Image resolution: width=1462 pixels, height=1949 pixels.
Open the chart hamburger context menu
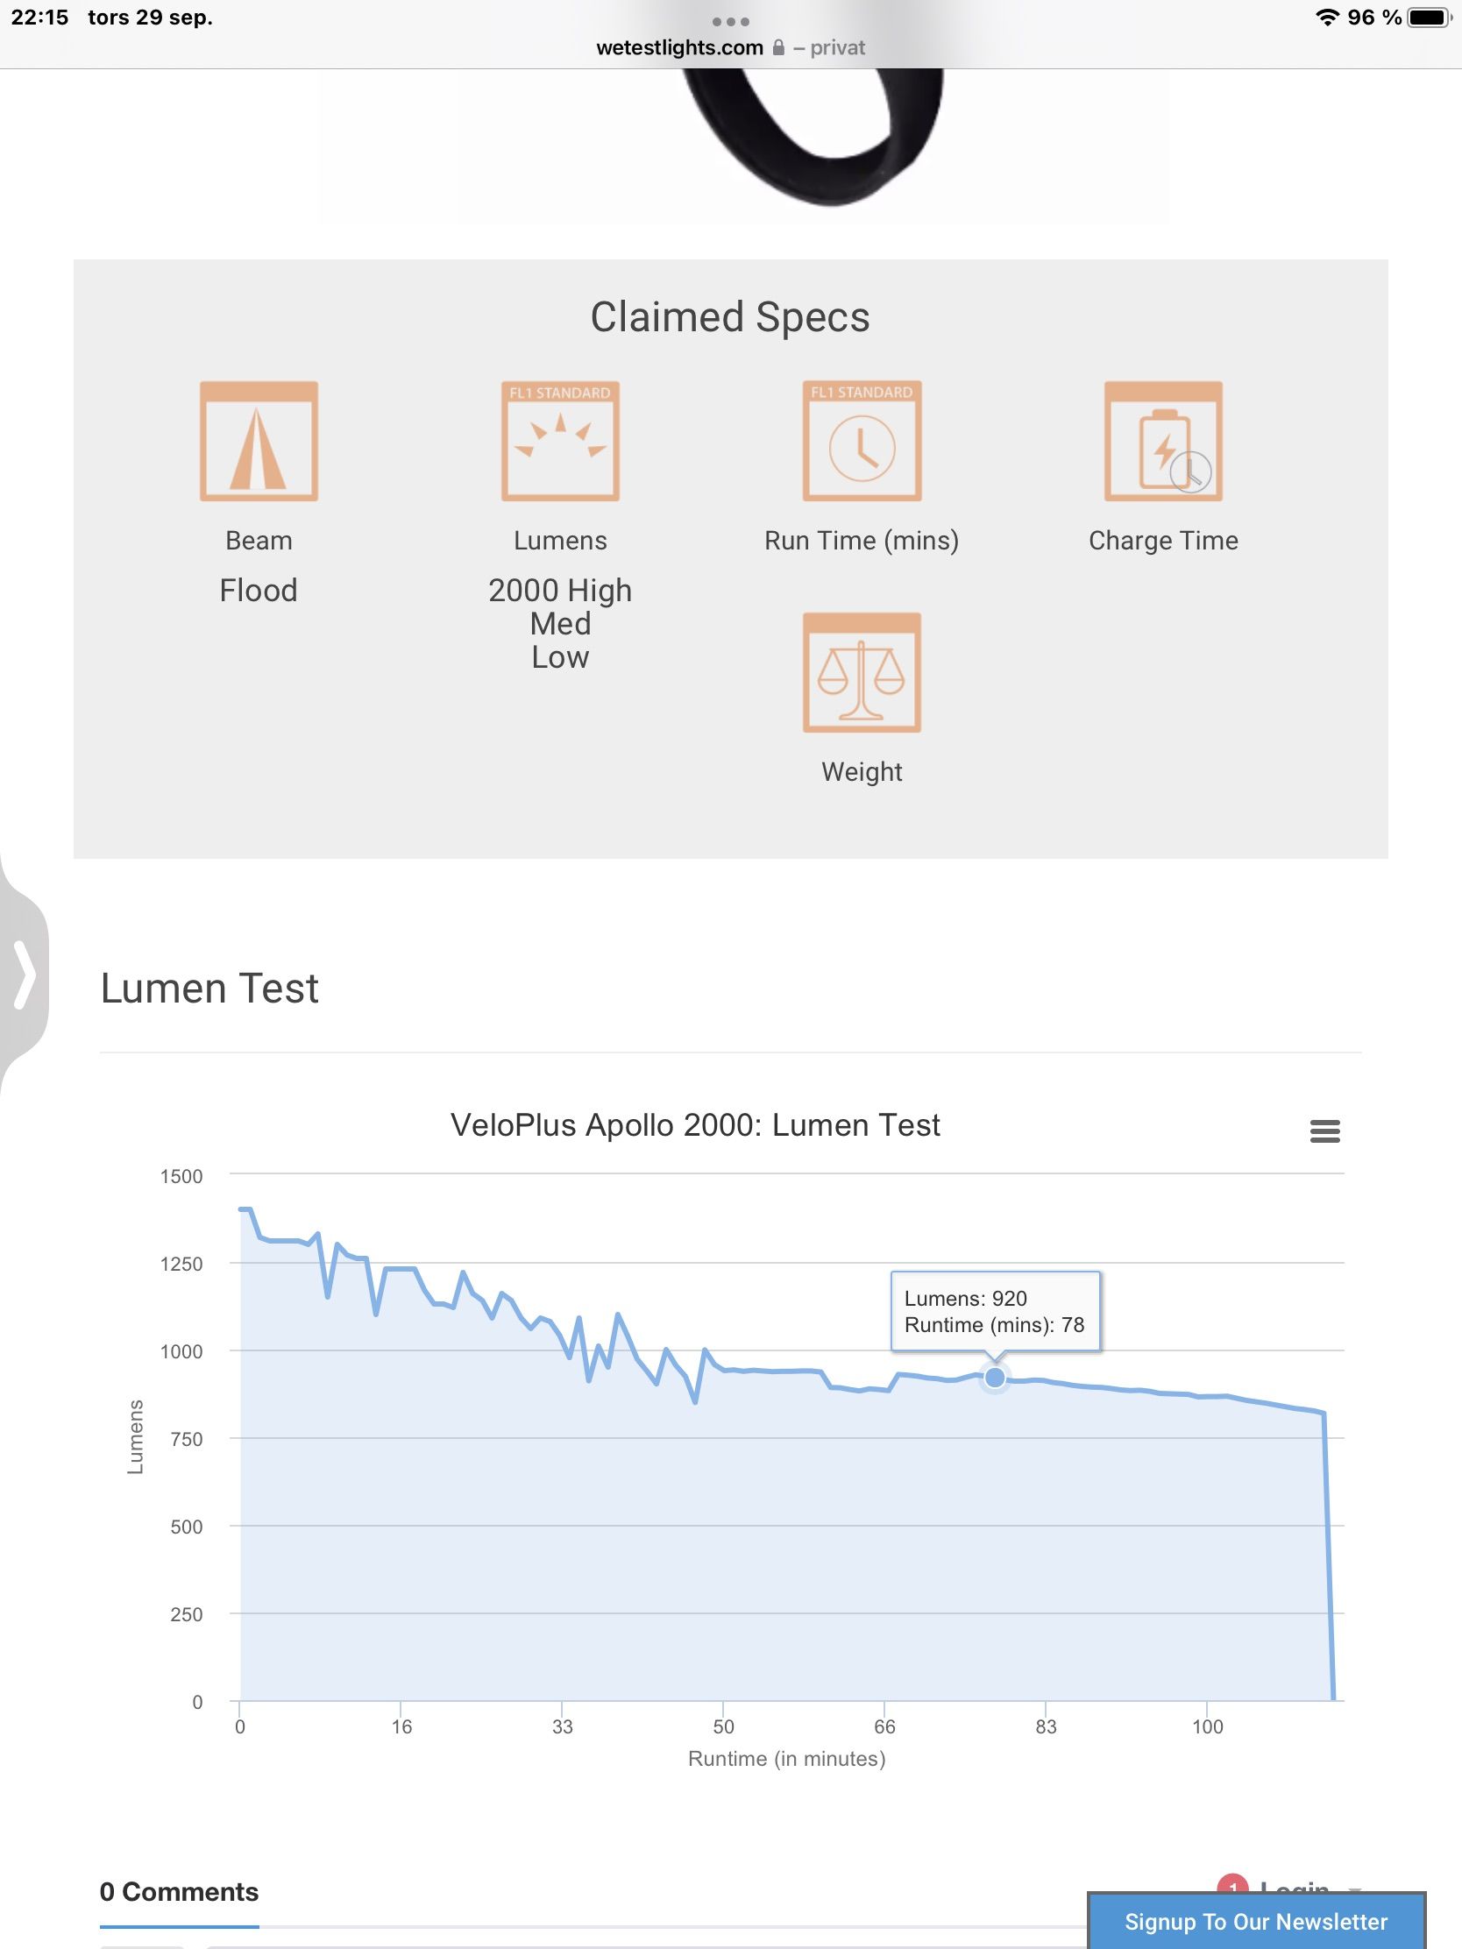pos(1324,1130)
